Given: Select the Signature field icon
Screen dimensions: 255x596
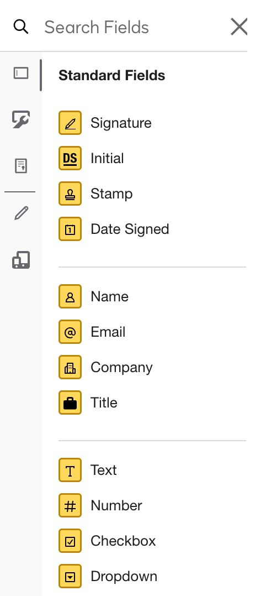Looking at the screenshot, I should [x=70, y=123].
